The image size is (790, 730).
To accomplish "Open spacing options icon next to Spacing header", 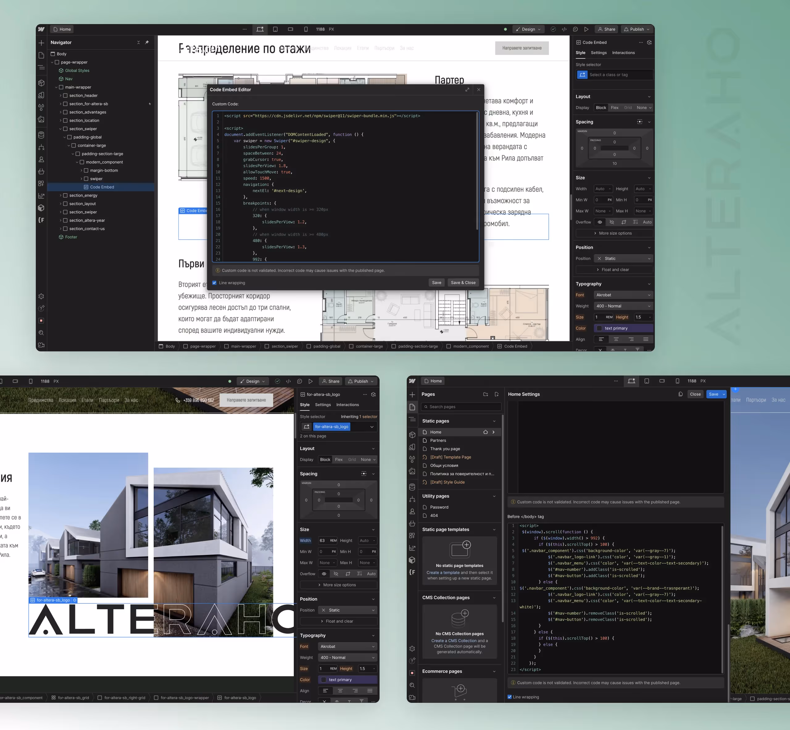I will coord(640,122).
